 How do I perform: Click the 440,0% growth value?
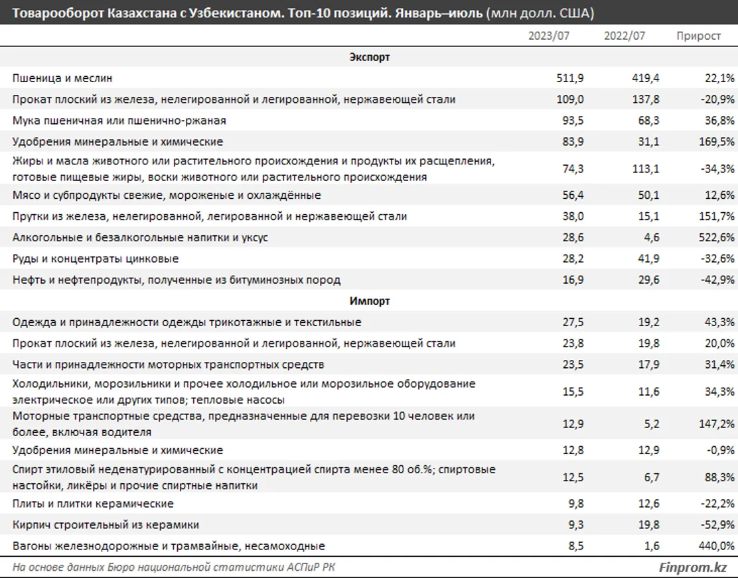[x=717, y=546]
